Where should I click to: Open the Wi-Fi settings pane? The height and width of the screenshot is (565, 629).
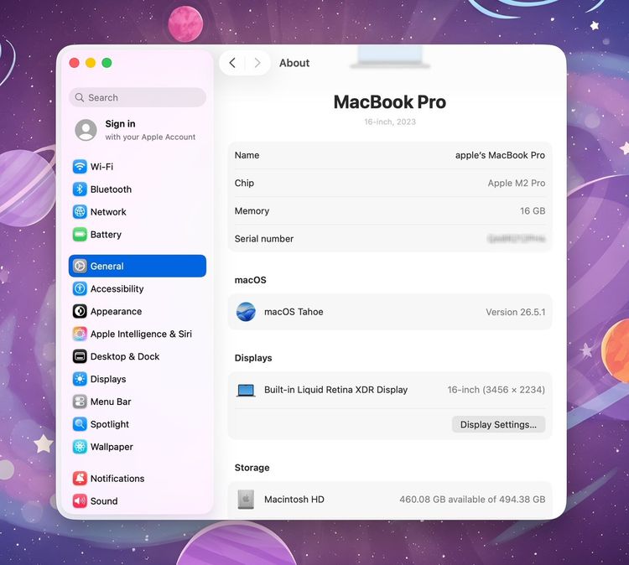click(x=138, y=167)
